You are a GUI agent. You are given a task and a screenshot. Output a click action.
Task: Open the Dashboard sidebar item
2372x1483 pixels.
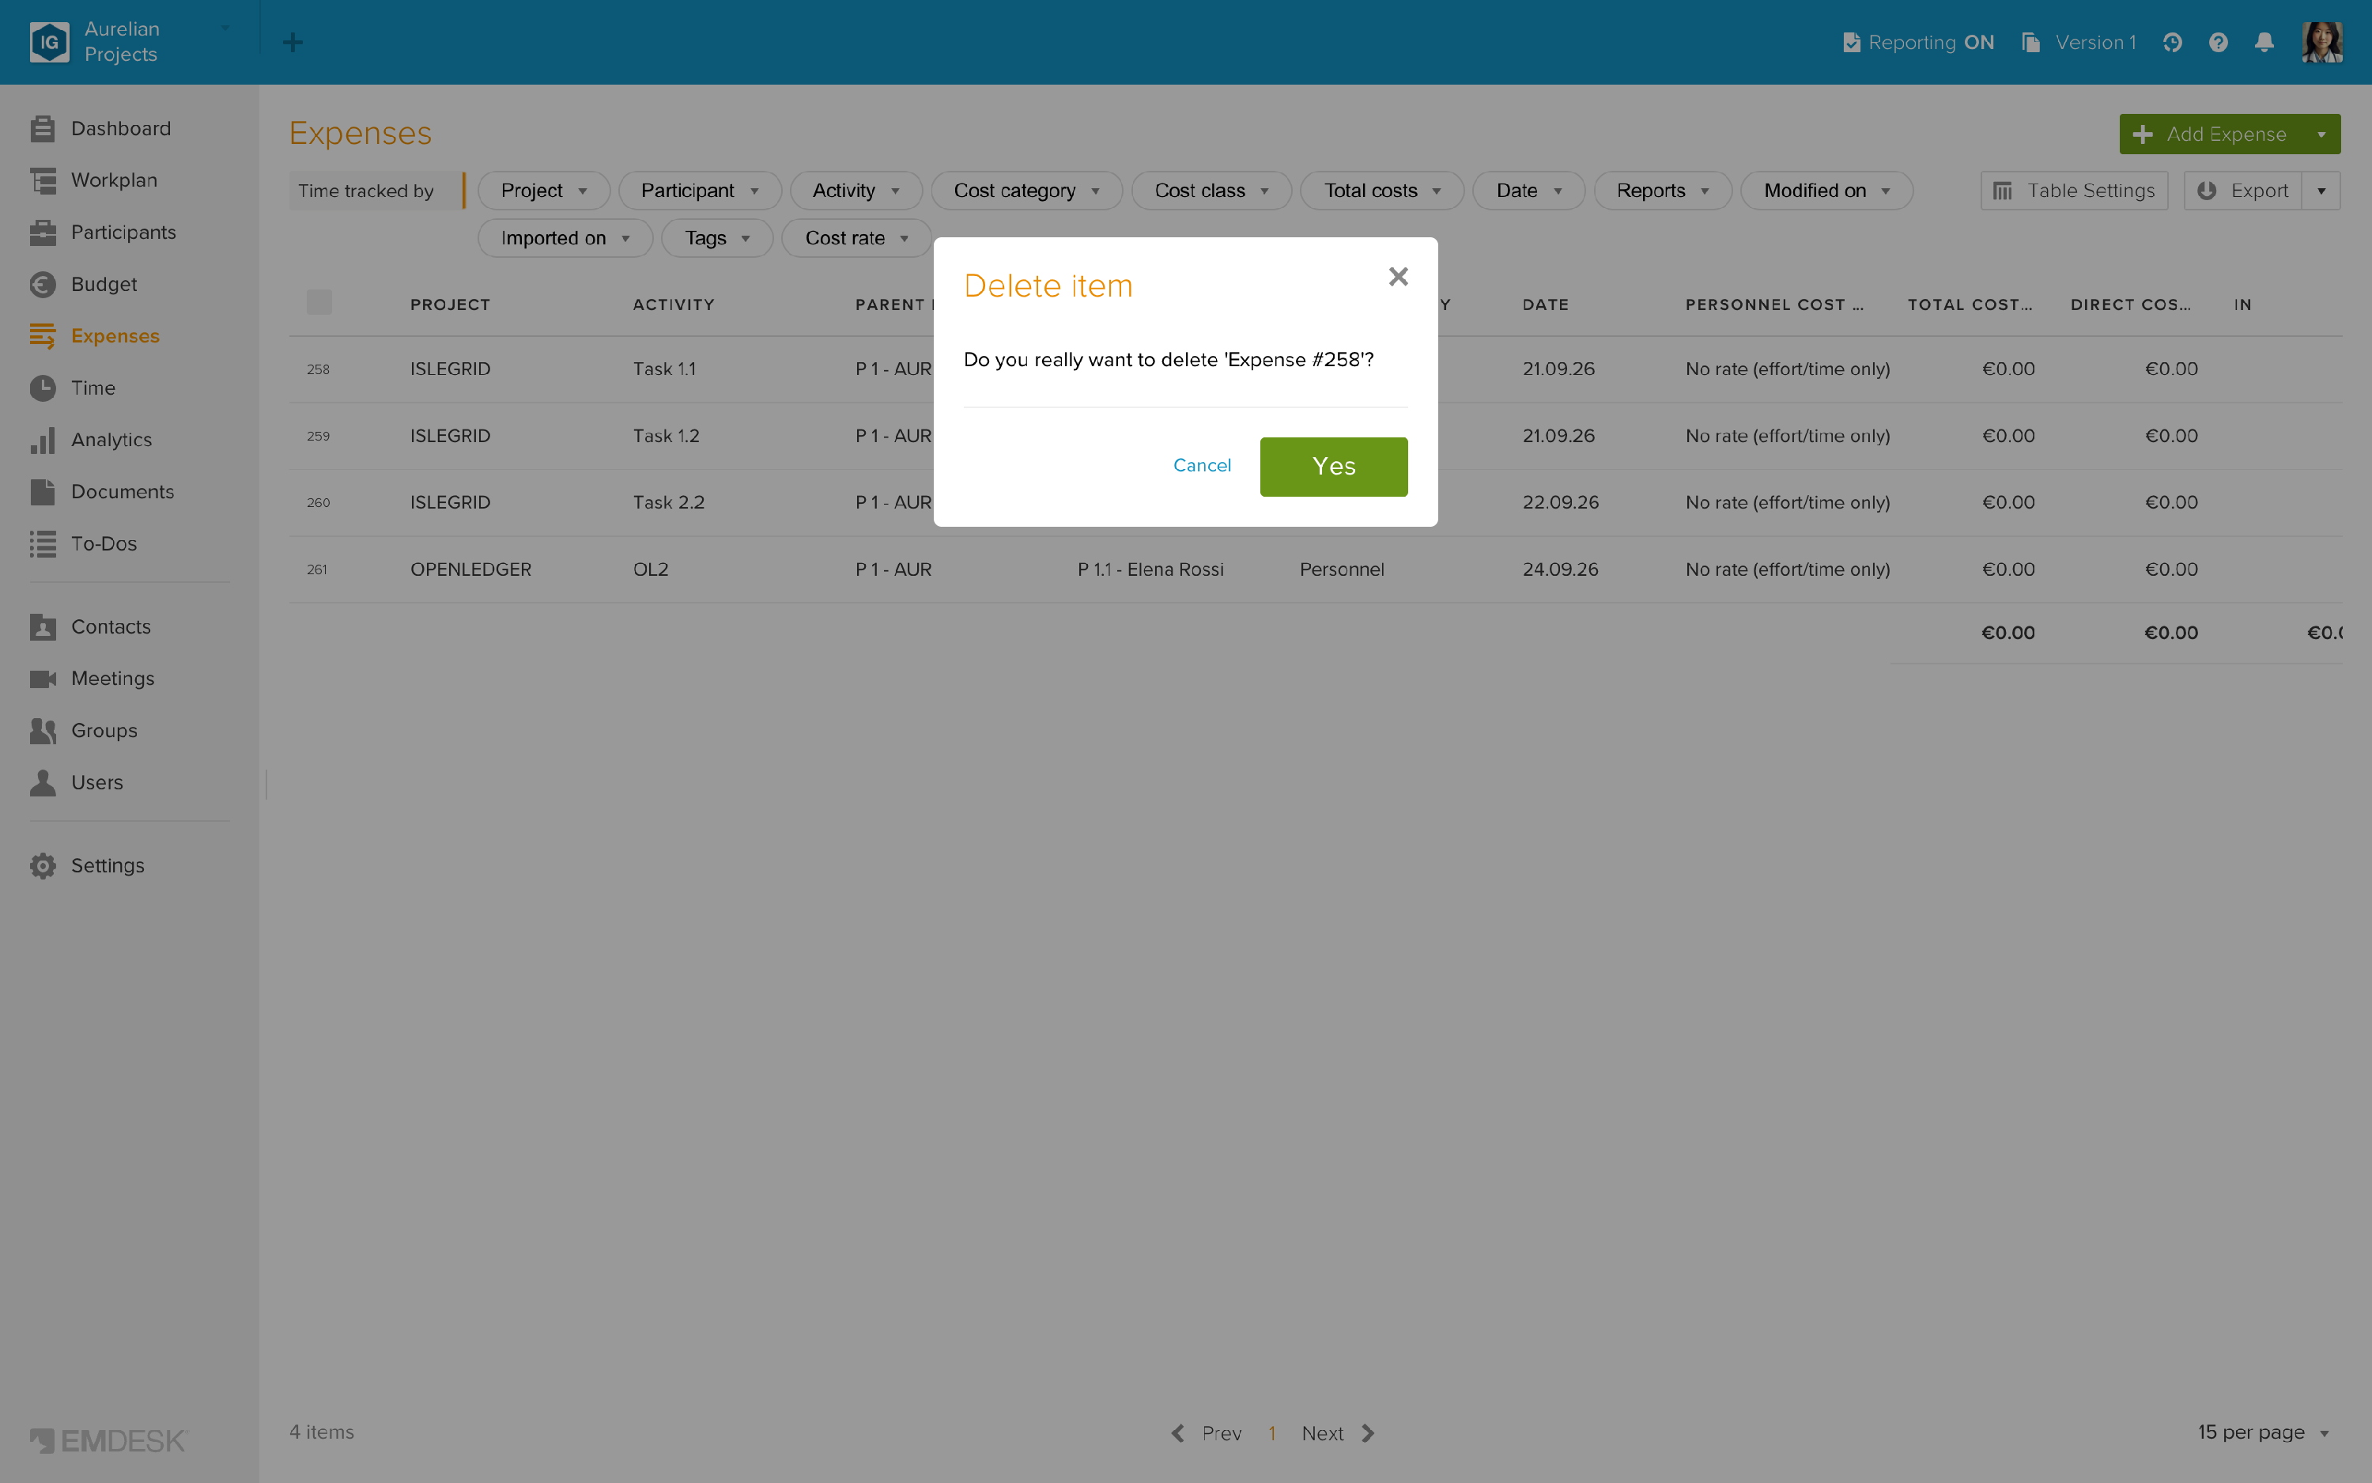point(120,128)
